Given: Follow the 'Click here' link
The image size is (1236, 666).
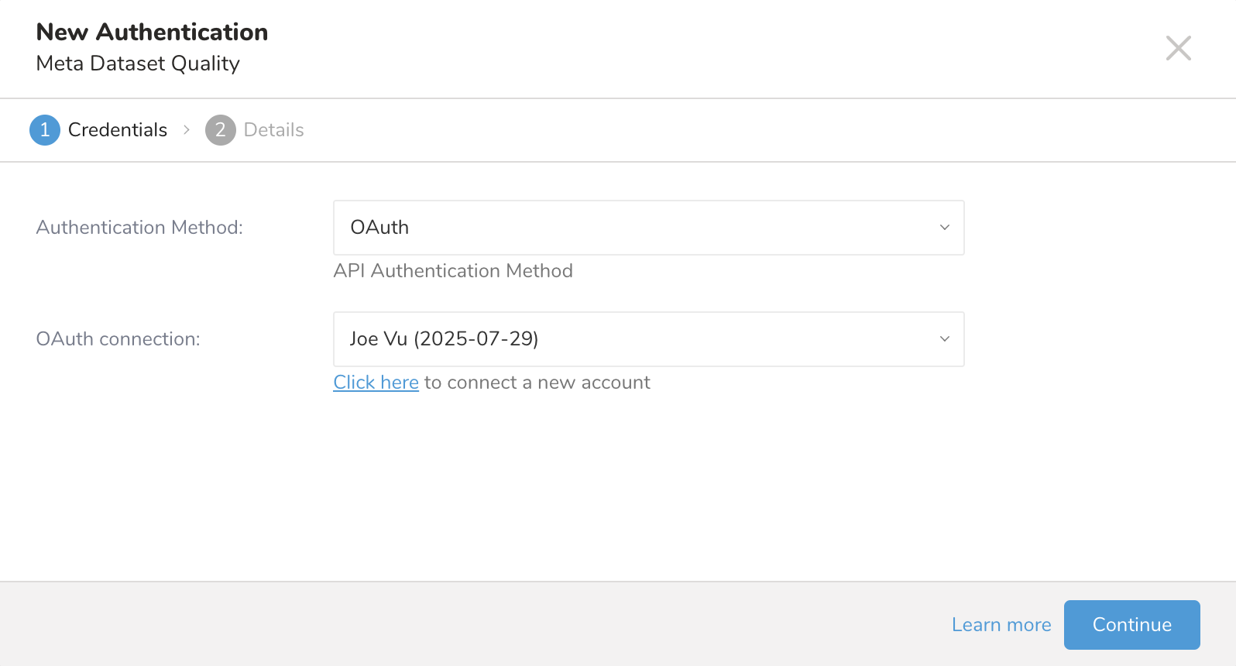Looking at the screenshot, I should click(x=376, y=383).
